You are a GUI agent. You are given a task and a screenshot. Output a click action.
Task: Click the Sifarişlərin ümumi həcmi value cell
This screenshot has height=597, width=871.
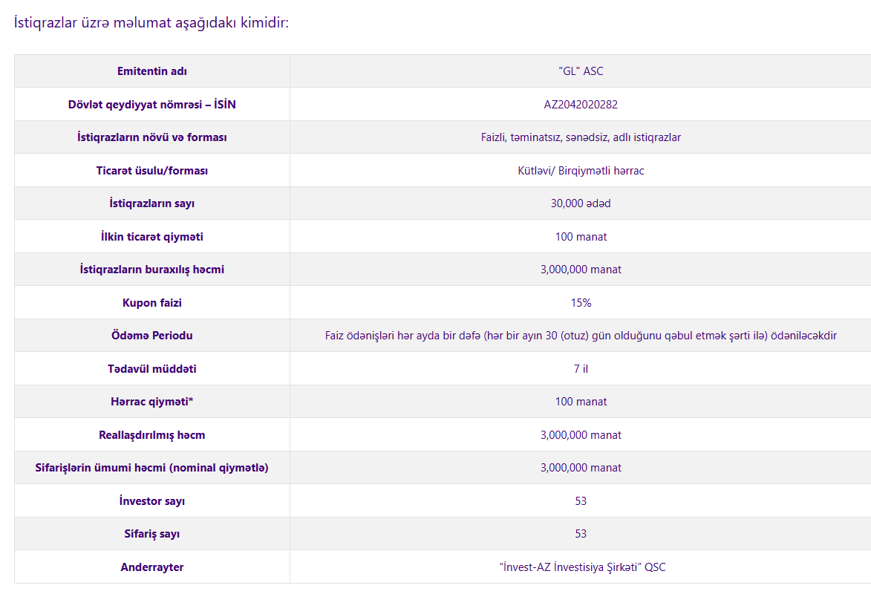pyautogui.click(x=581, y=468)
